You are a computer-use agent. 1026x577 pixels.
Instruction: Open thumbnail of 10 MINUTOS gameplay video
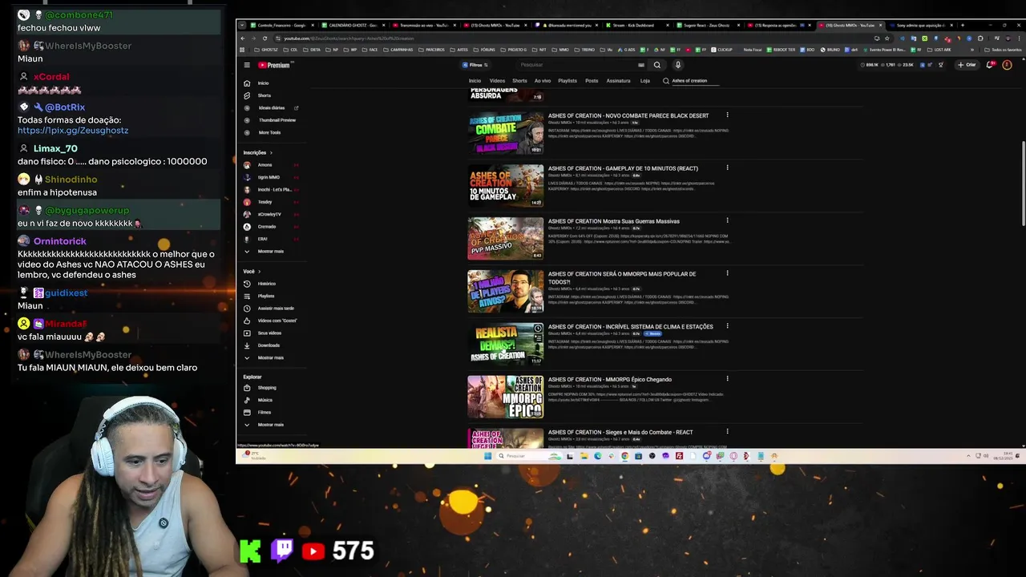point(506,186)
